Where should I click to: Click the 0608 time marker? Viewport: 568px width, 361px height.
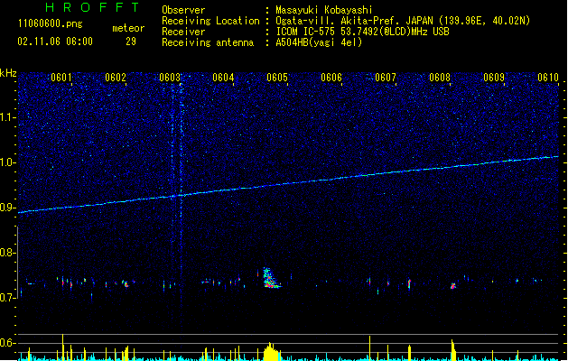click(440, 78)
